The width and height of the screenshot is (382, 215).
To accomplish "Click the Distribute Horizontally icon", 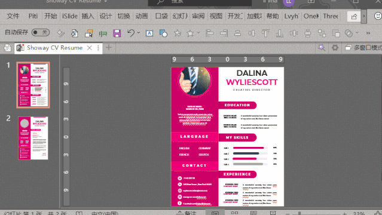I will (x=294, y=33).
